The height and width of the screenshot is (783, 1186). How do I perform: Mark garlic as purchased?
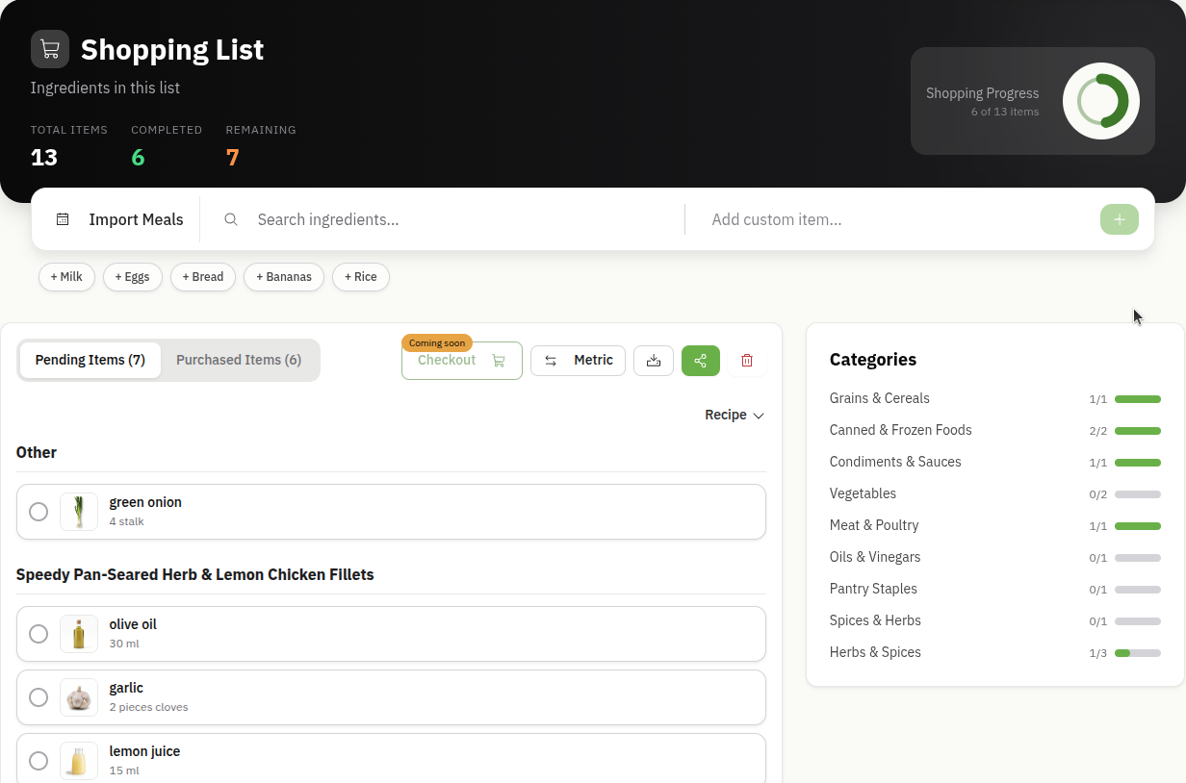pyautogui.click(x=39, y=697)
